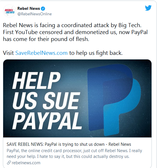The image size is (157, 168).
Task: Click the chain link icon beside rebelnews.com
Action: (x=9, y=163)
